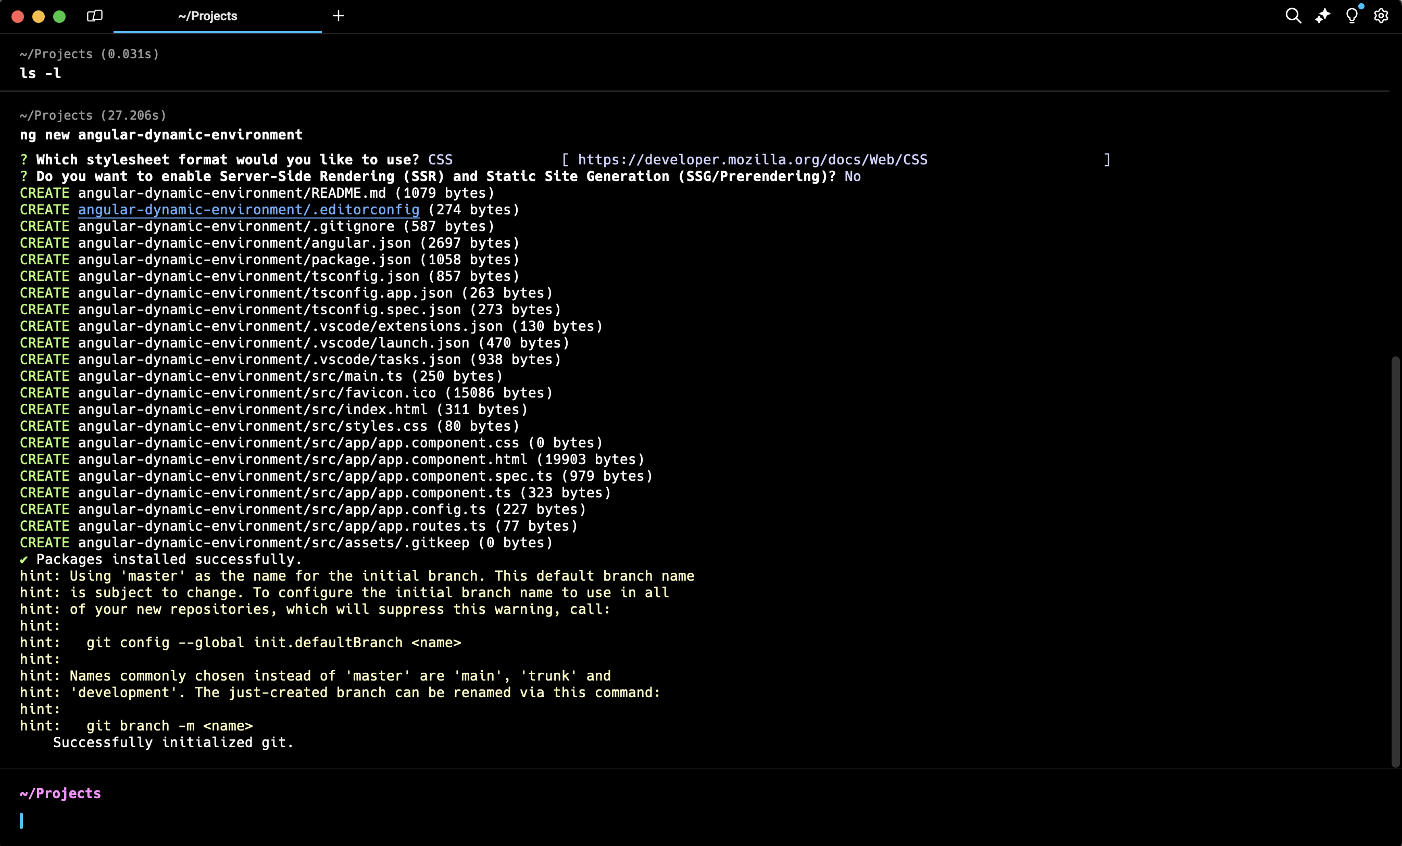Image resolution: width=1402 pixels, height=846 pixels.
Task: Click 'Packages installed successfully.' text
Action: 169,559
